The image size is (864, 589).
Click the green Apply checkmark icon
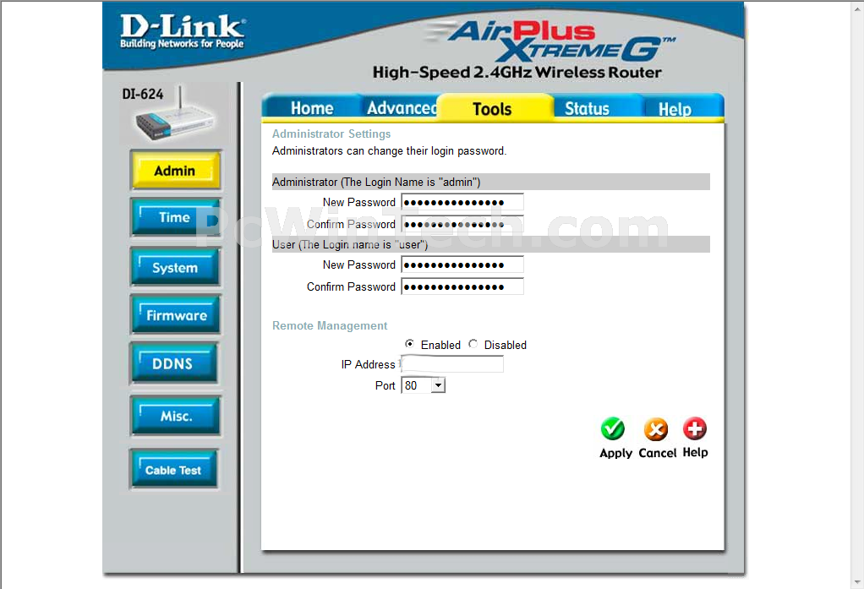pos(612,429)
